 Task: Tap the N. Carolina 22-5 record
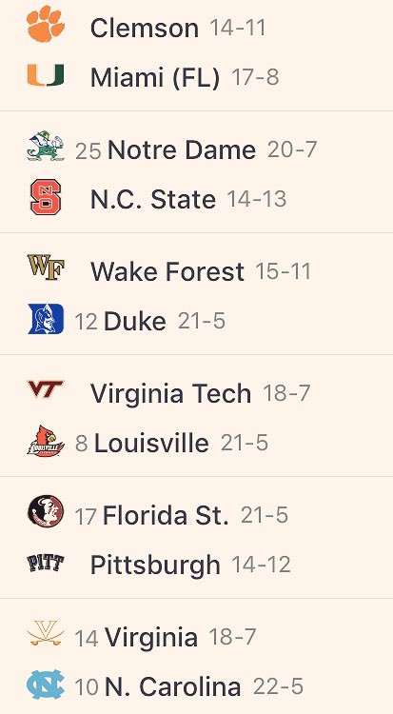[278, 686]
